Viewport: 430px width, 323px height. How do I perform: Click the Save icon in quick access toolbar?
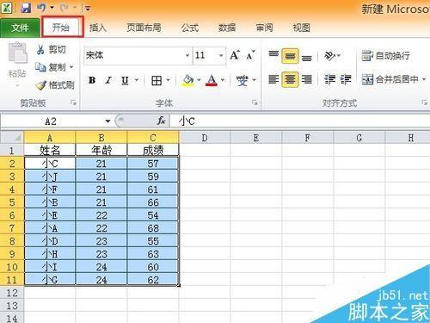tap(26, 8)
